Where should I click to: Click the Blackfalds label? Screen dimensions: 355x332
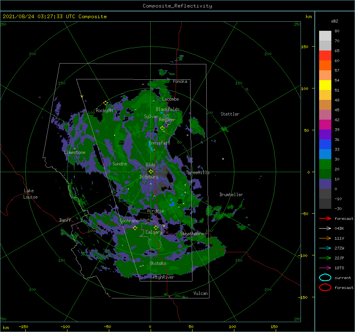168,109
